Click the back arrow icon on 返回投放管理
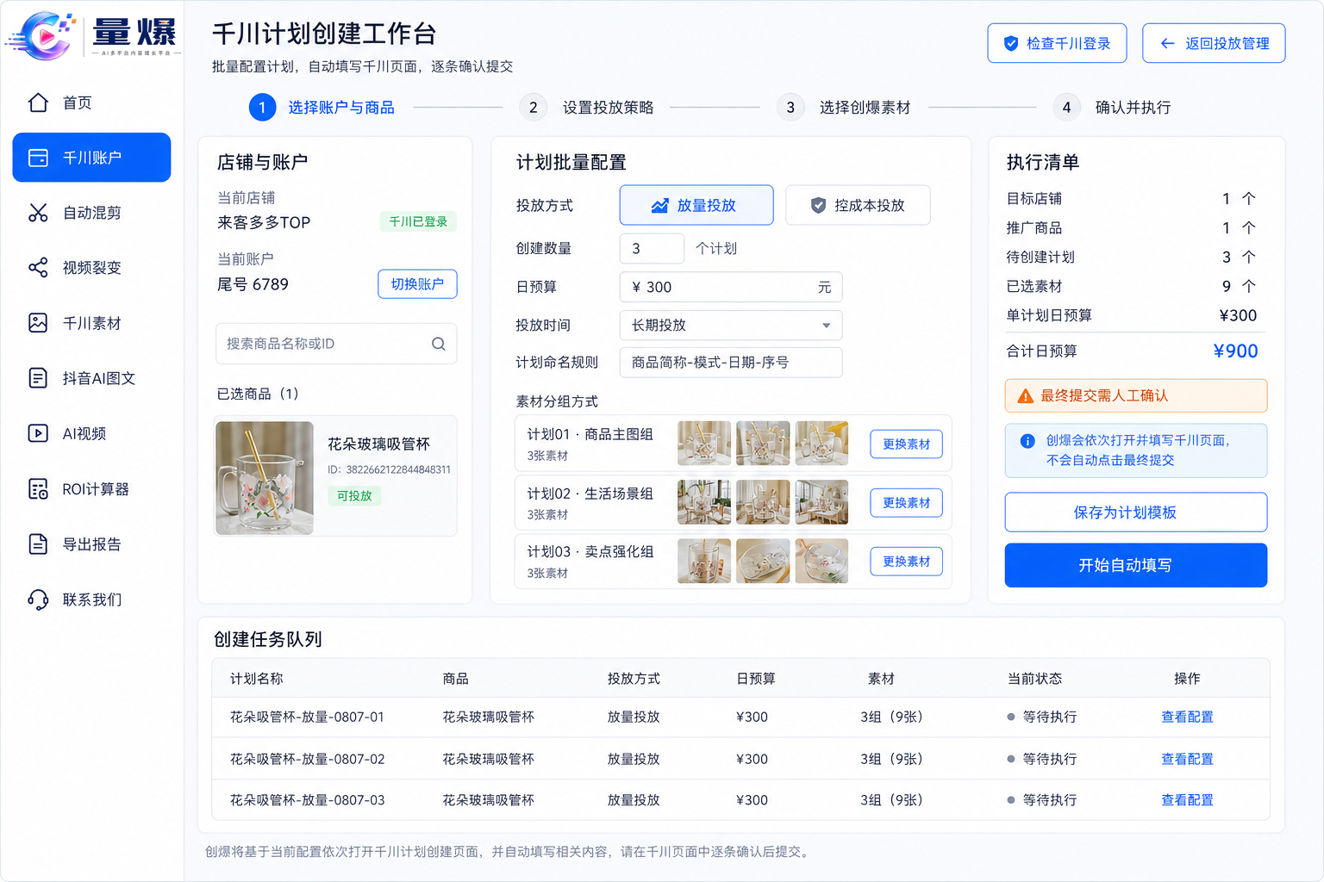Image resolution: width=1324 pixels, height=882 pixels. tap(1167, 43)
